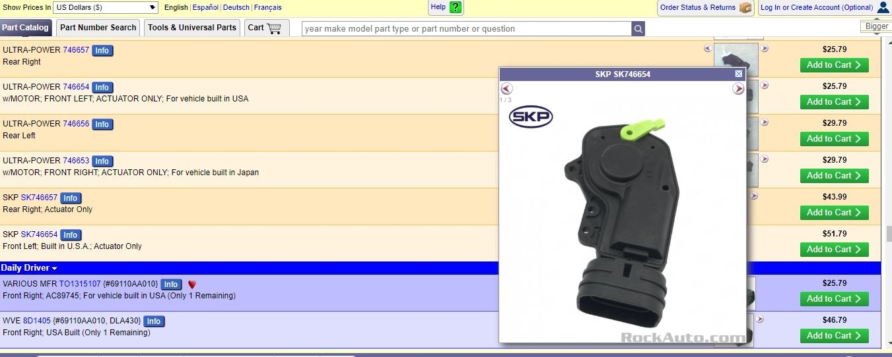
Task: Open part number link 746653
Action: pyautogui.click(x=76, y=161)
